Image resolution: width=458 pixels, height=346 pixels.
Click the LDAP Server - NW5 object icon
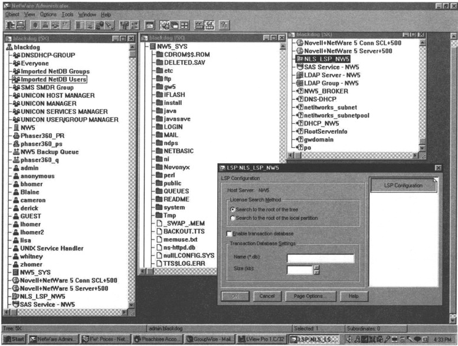(x=300, y=75)
